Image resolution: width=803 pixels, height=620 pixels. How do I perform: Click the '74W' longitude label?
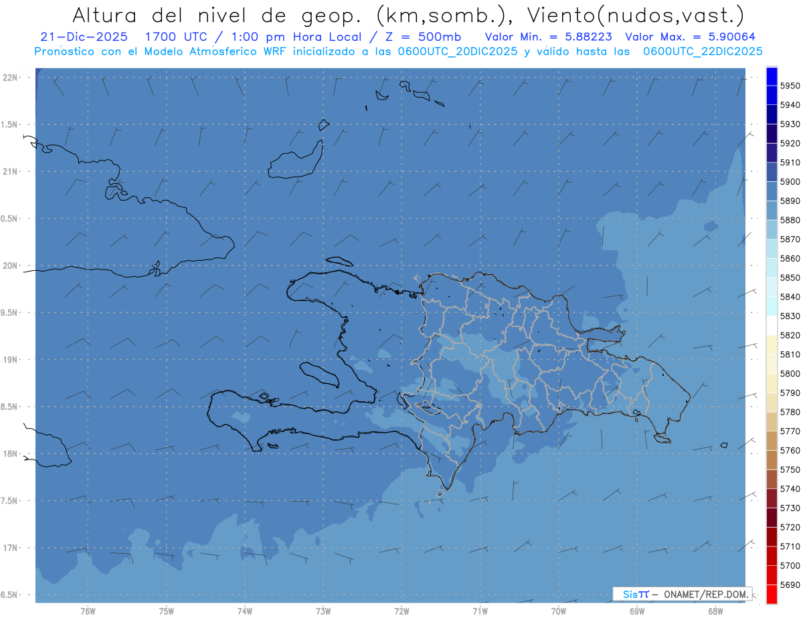point(245,611)
